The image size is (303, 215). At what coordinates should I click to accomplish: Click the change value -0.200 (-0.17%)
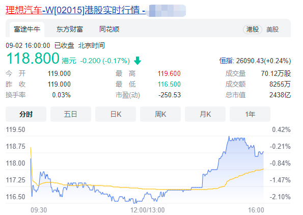pyautogui.click(x=105, y=61)
